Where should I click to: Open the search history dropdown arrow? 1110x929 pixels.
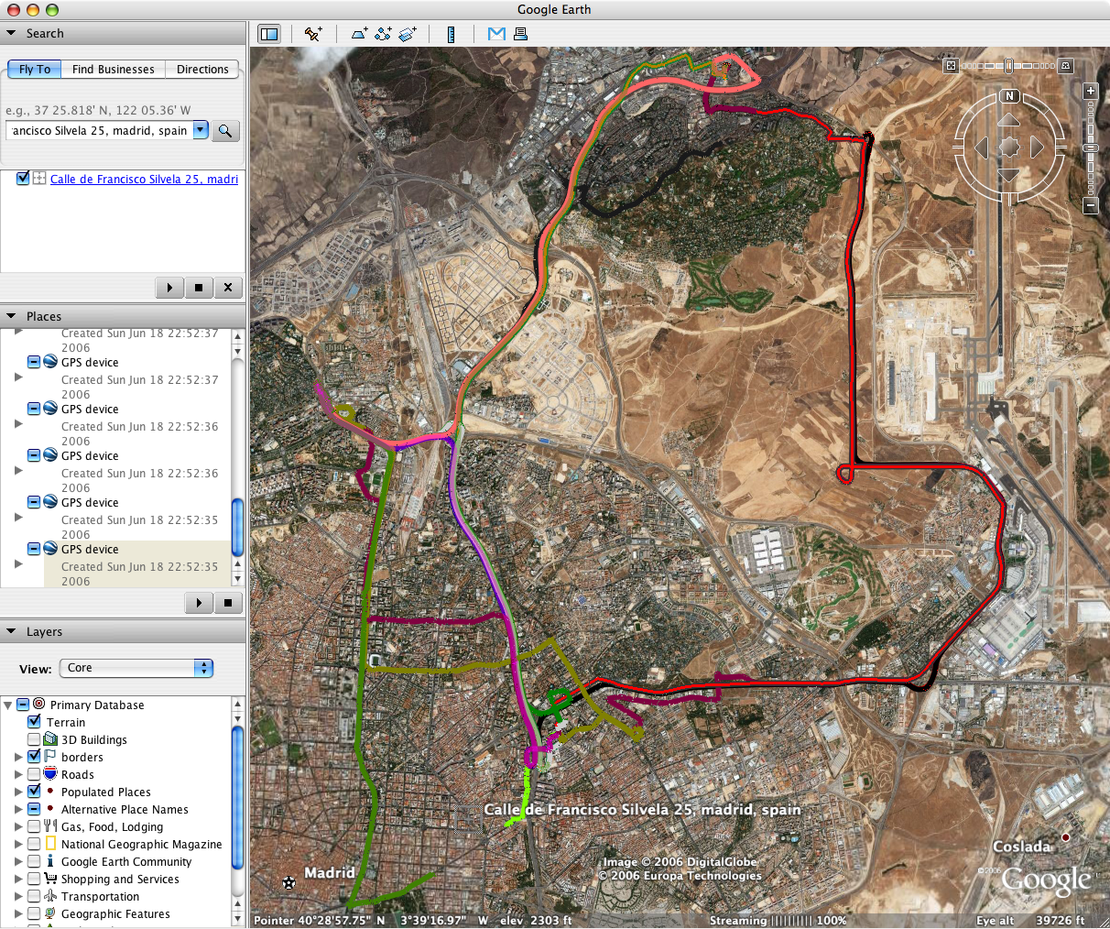tap(201, 130)
